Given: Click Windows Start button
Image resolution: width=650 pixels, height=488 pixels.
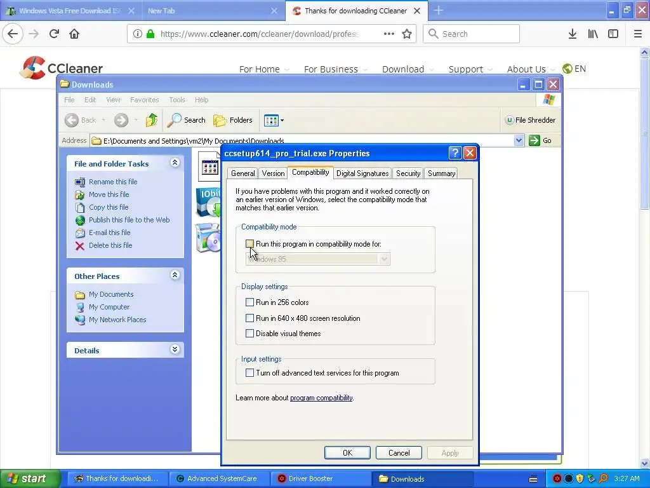Looking at the screenshot, I should tap(30, 478).
